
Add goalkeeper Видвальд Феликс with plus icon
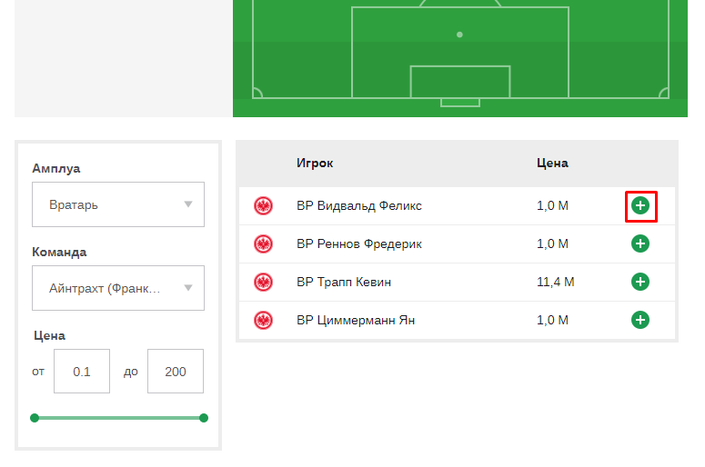tap(640, 205)
